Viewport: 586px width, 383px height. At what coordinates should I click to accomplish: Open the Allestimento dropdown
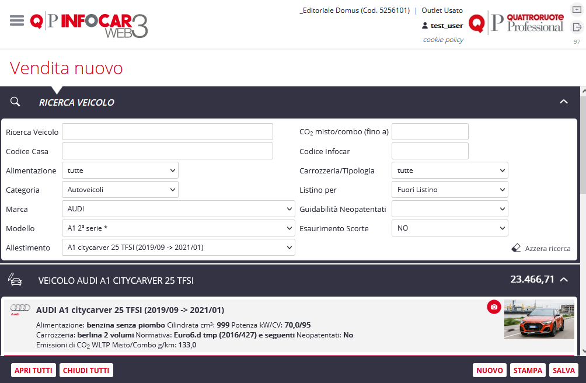coord(178,248)
